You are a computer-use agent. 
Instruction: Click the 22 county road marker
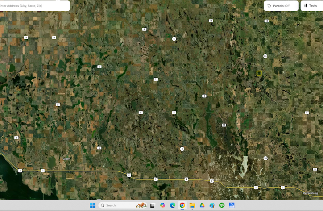click(x=224, y=125)
